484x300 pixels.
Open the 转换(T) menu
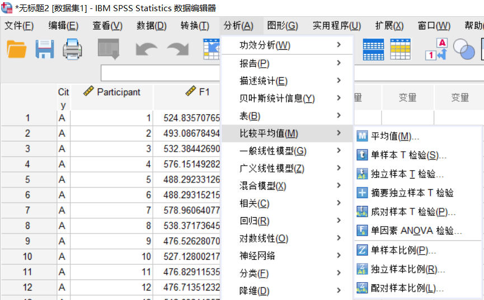click(195, 26)
